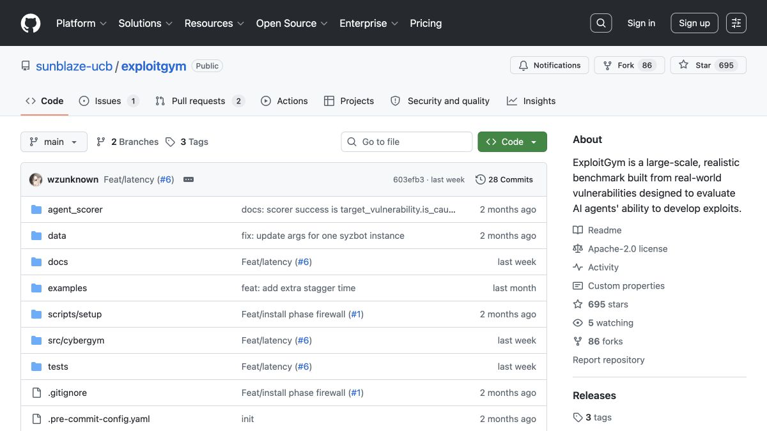This screenshot has width=767, height=431.
Task: Expand the Platform menu
Action: click(x=82, y=23)
